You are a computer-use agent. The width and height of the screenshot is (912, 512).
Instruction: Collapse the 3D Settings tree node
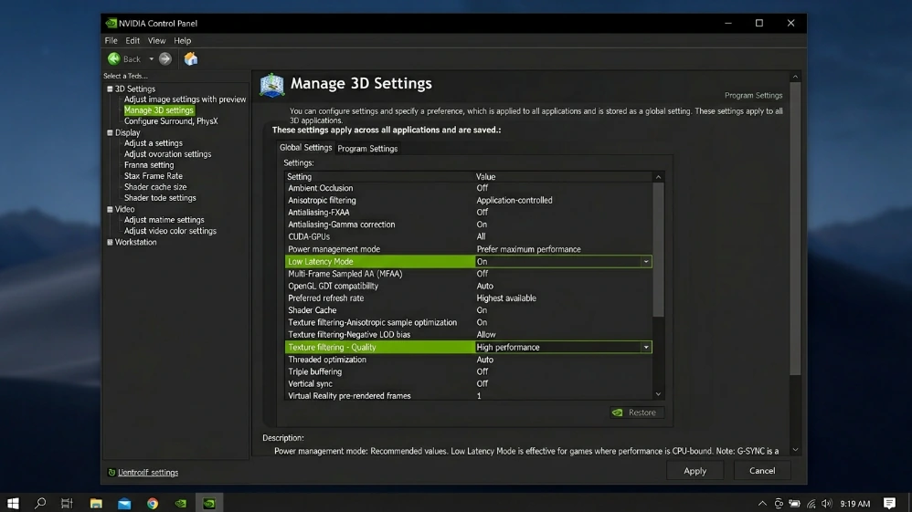pyautogui.click(x=110, y=89)
